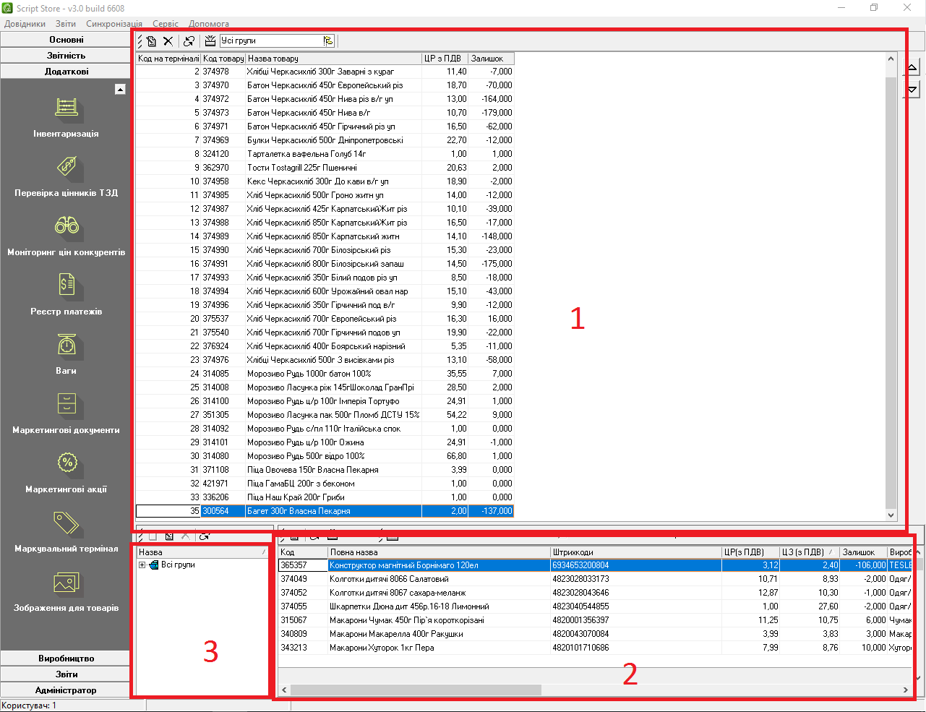The image size is (926, 712).
Task: Open the Звіти menu in menu bar
Action: click(65, 24)
